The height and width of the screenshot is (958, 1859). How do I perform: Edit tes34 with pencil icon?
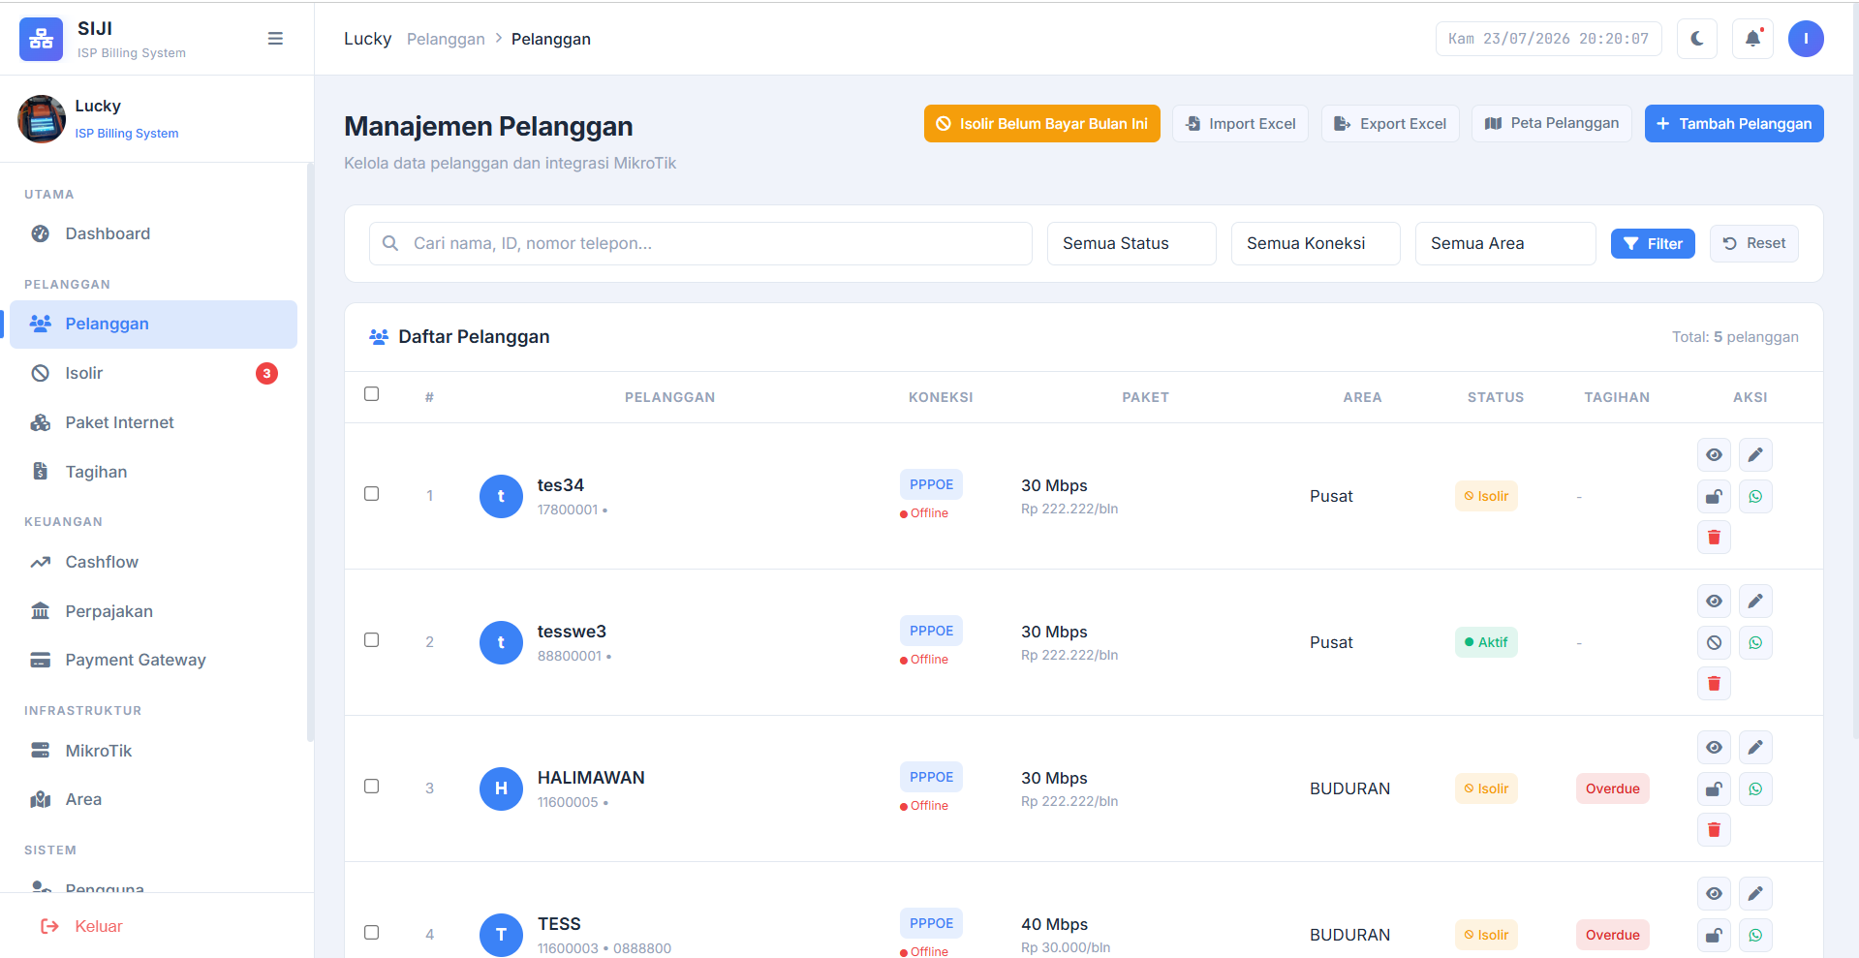click(x=1755, y=455)
